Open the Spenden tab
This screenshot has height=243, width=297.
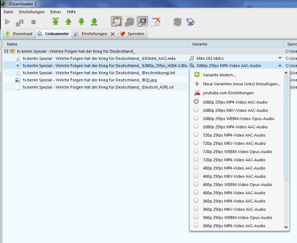(132, 34)
